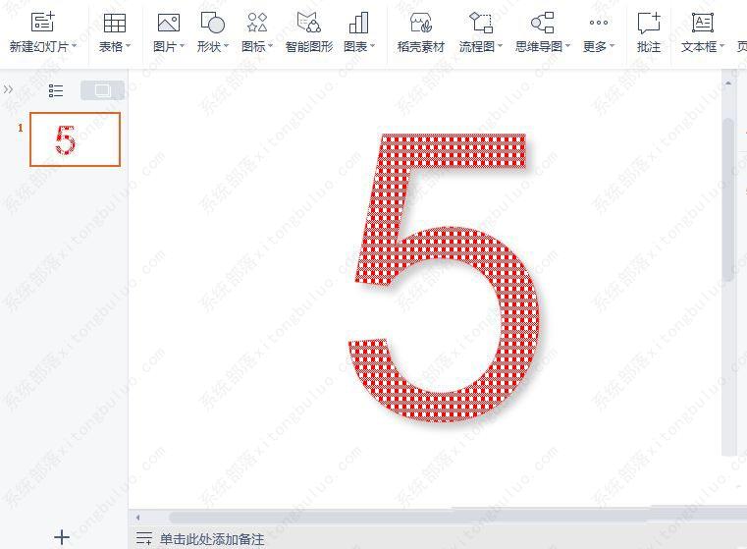Expand the 流程图 dropdown arrow

click(501, 46)
